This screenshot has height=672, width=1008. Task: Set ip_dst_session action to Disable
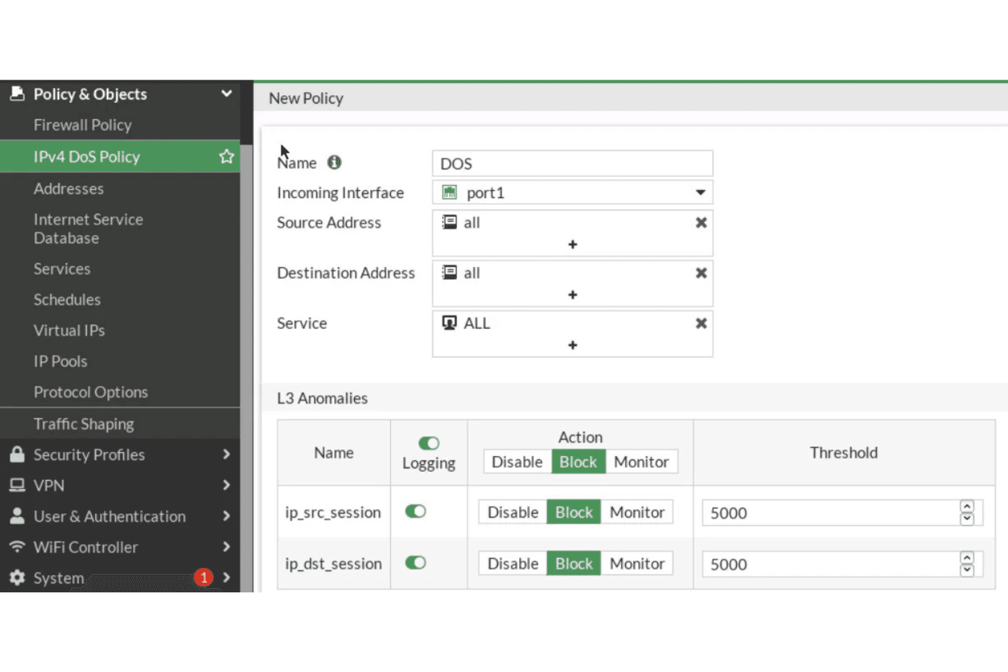point(513,564)
